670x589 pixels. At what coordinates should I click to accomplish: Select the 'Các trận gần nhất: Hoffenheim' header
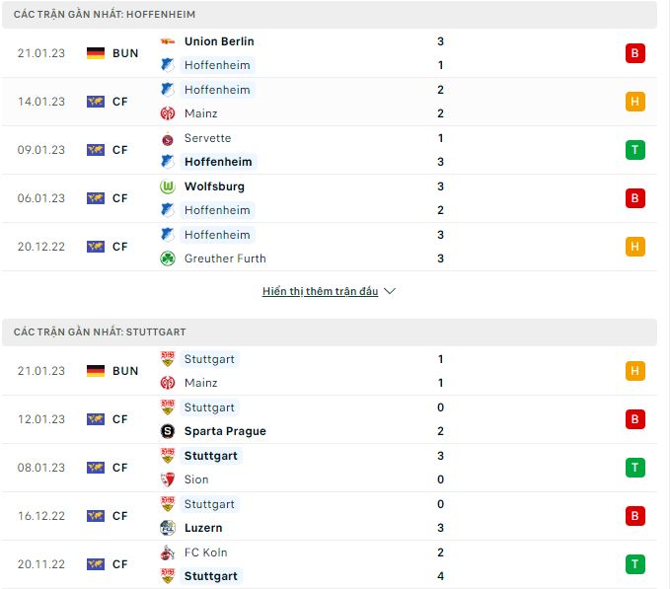tap(105, 15)
